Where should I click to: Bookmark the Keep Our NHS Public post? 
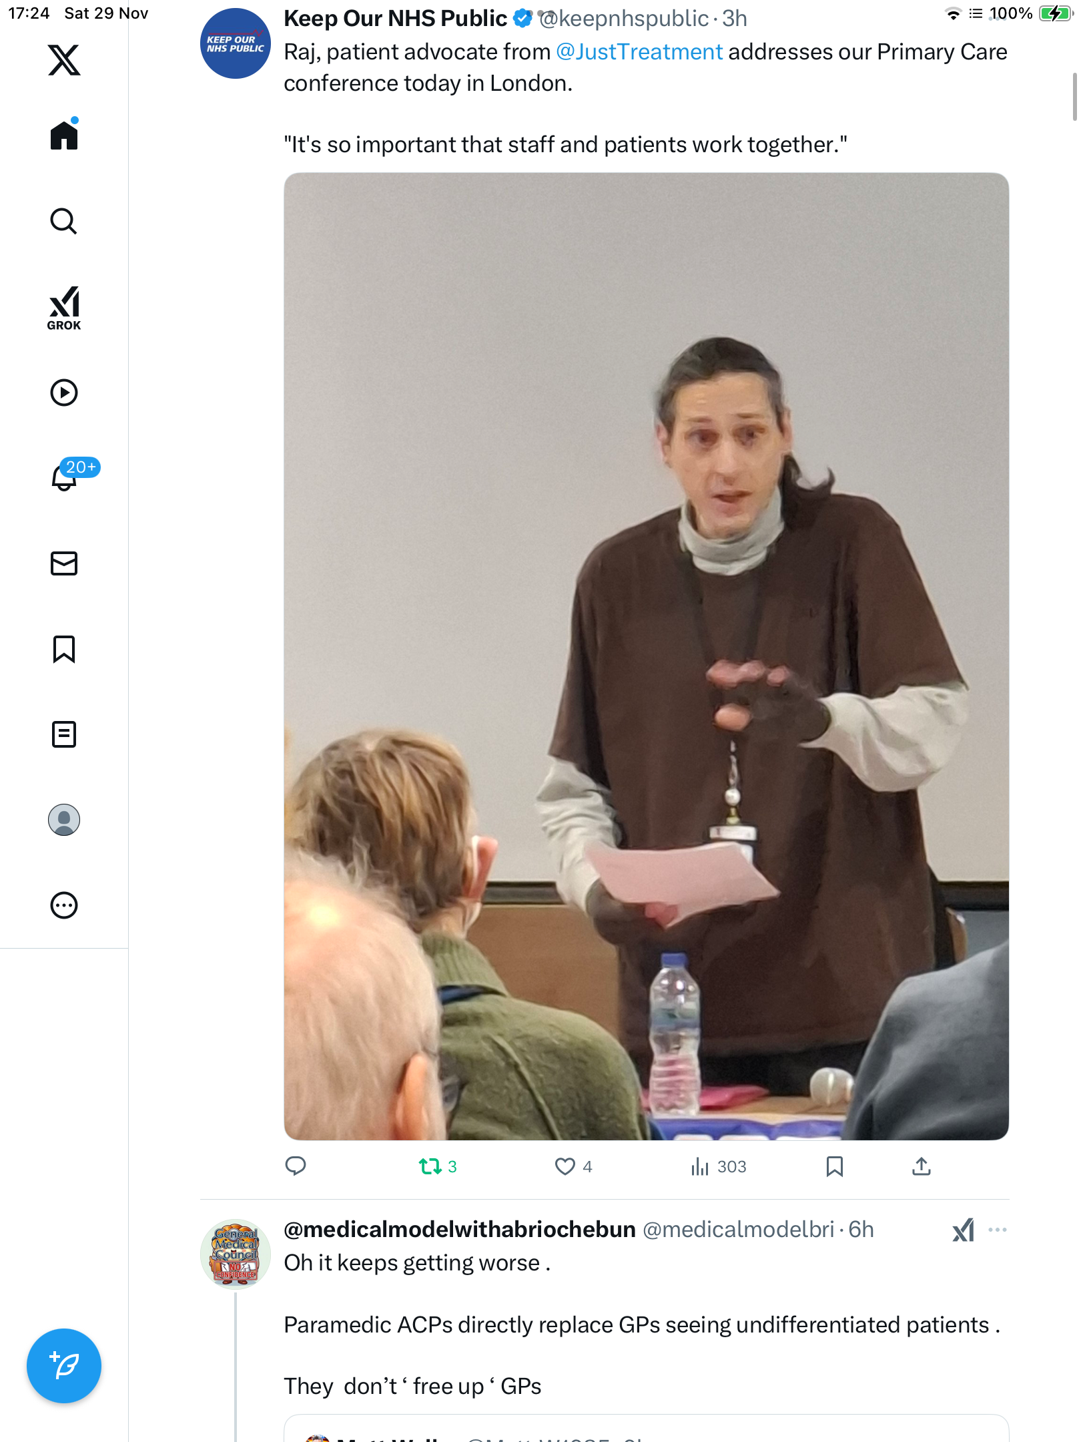834,1166
